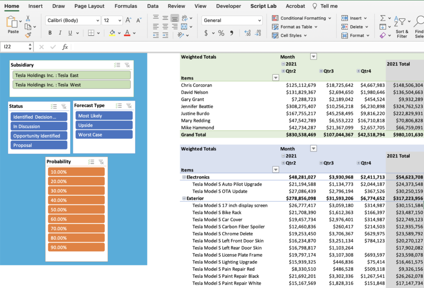
Task: Open the General number format dropdown
Action: point(259,20)
